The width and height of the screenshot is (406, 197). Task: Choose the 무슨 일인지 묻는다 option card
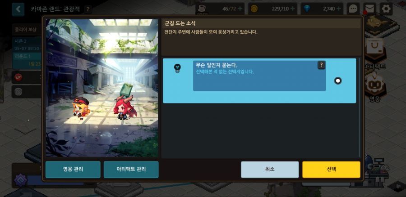tap(259, 81)
